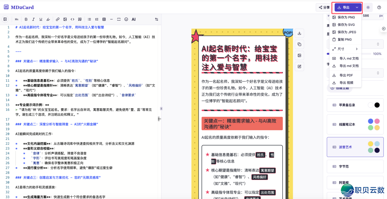The height and width of the screenshot is (199, 387).
Task: Apply underline formatting in the toolbar
Action: 41,19
